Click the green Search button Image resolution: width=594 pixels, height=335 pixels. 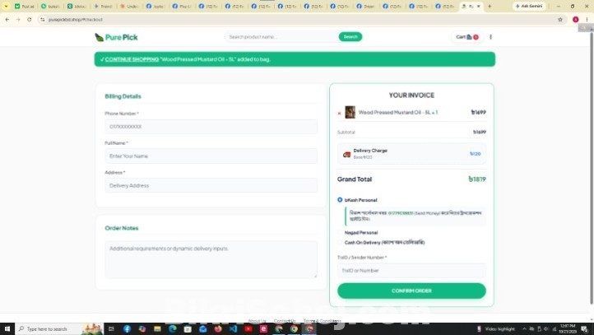pos(350,37)
